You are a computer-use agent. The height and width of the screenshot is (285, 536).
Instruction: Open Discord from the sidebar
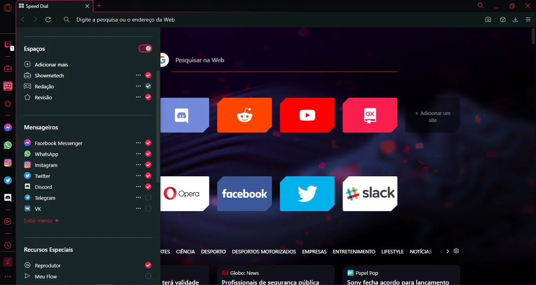click(x=8, y=198)
